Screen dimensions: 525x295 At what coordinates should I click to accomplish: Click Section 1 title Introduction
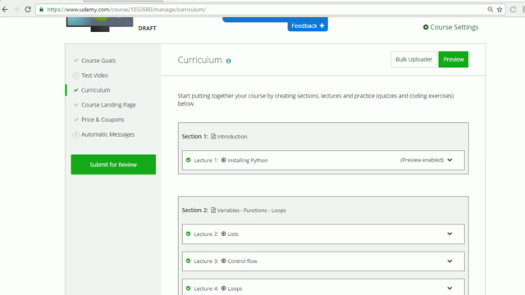[232, 137]
